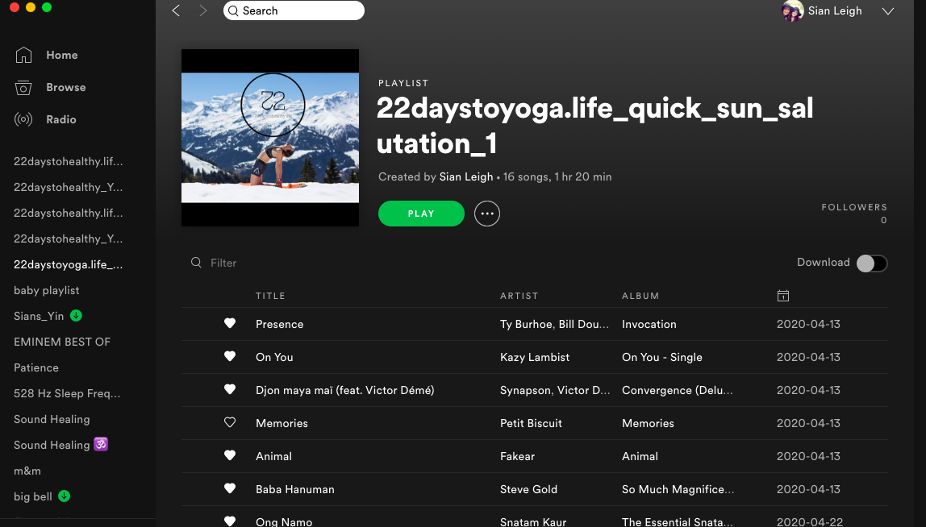Open the EMINEM BEST OF playlist
This screenshot has width=926, height=527.
(x=62, y=342)
